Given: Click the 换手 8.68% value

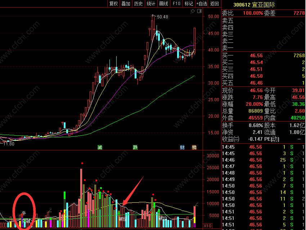Looking at the screenshot, I should (x=256, y=125).
